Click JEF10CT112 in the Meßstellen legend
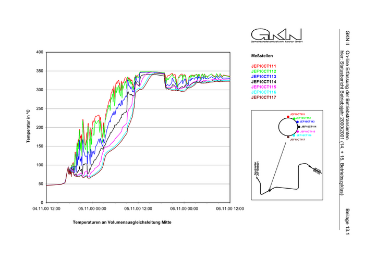The height and width of the screenshot is (258, 365). pos(264,71)
